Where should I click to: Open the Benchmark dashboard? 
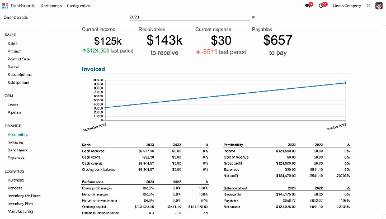click(17, 150)
